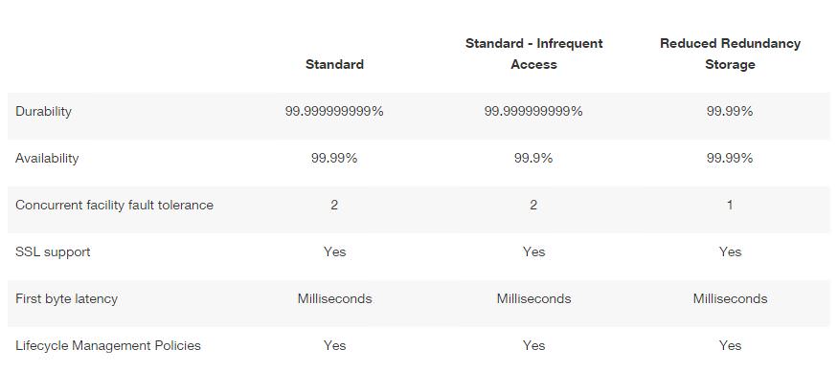Screen dimensions: 838x371
Task: Click the Availability row label
Action: click(47, 159)
